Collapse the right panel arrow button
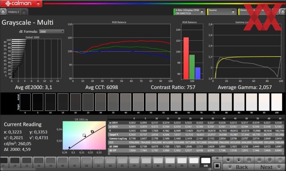286x171 pixels. tap(283, 11)
